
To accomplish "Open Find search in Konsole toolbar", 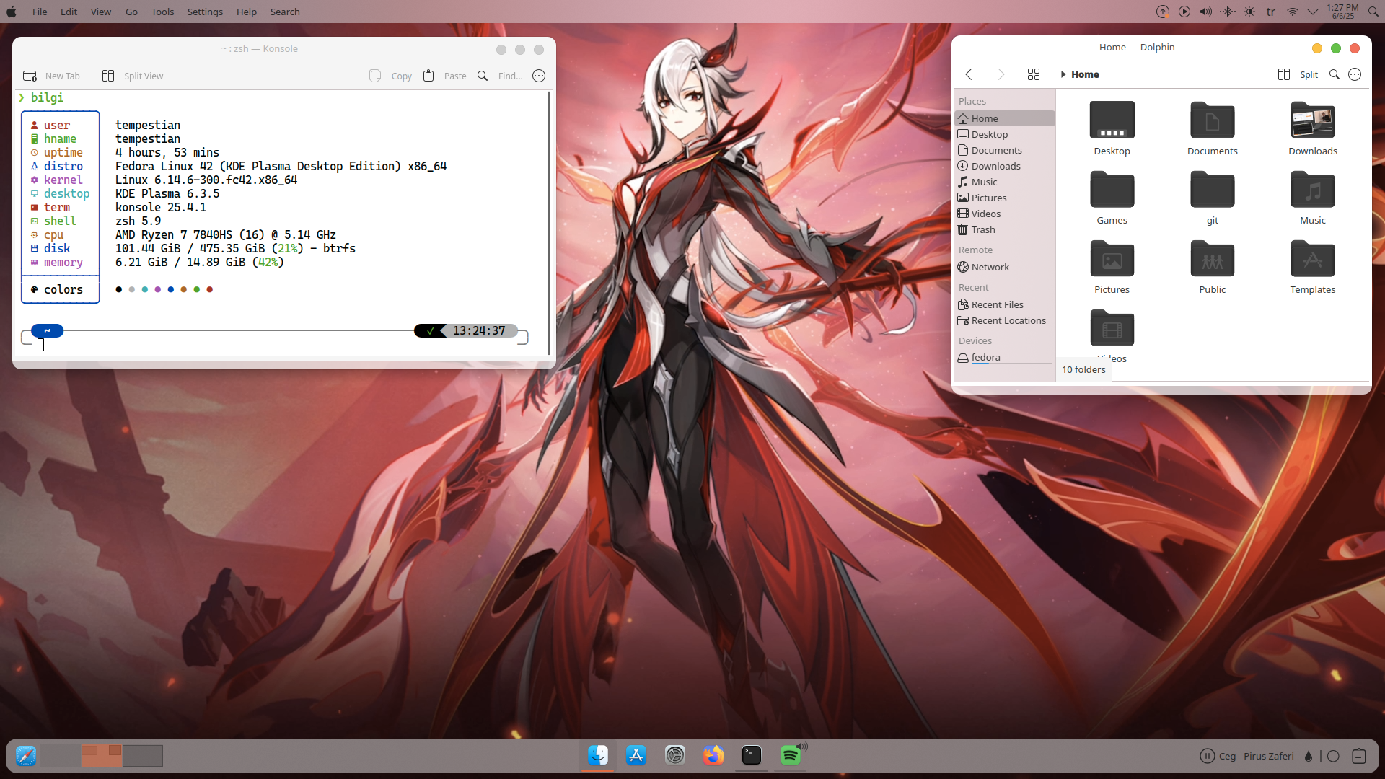I will click(x=483, y=76).
